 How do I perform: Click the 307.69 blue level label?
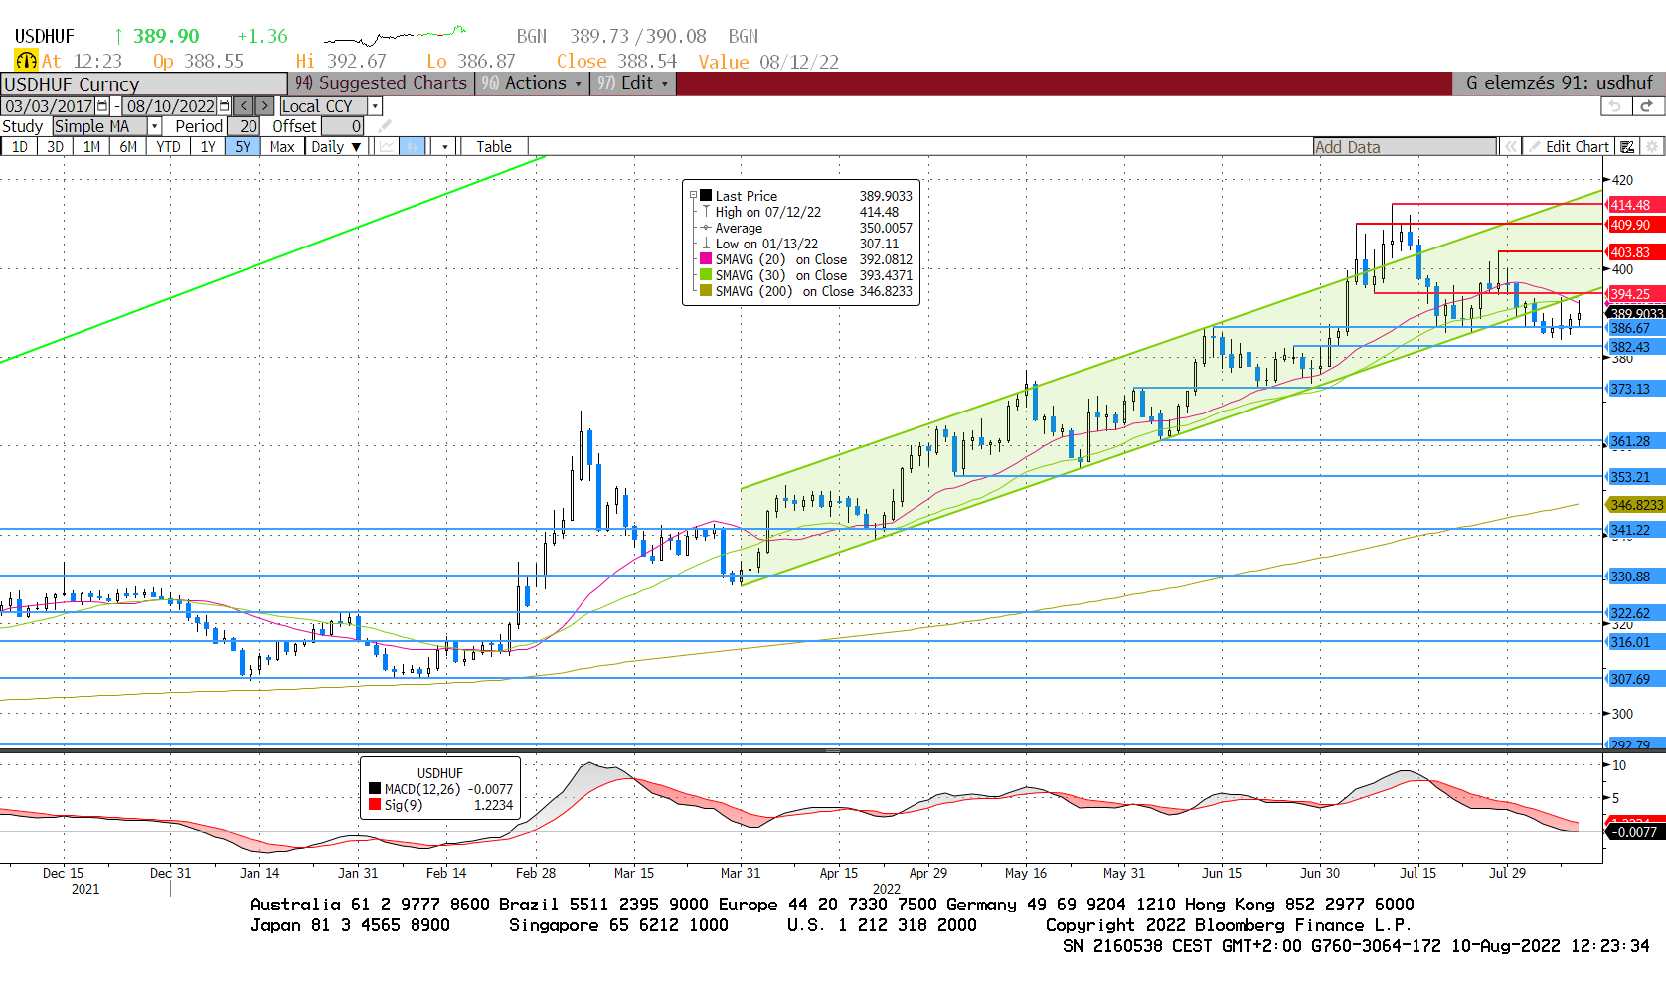click(1635, 679)
